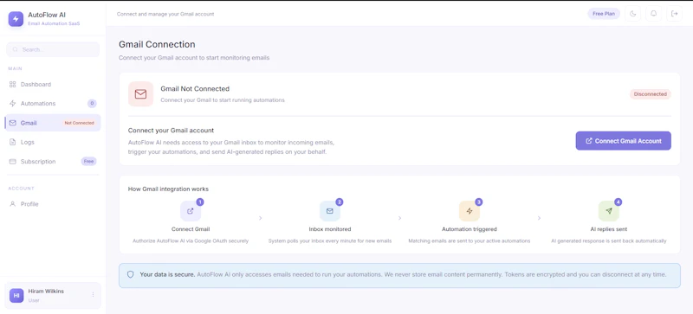Image resolution: width=693 pixels, height=314 pixels.
Task: Toggle dark mode with the moon icon
Action: 632,14
